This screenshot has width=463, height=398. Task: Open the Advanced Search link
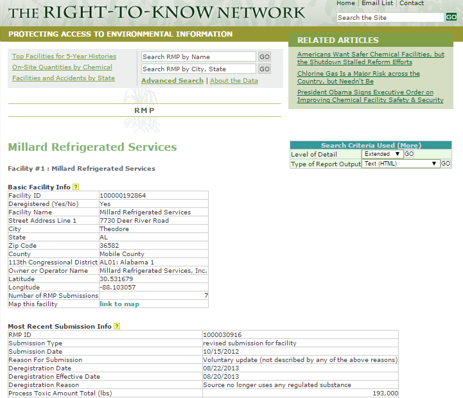(x=172, y=81)
